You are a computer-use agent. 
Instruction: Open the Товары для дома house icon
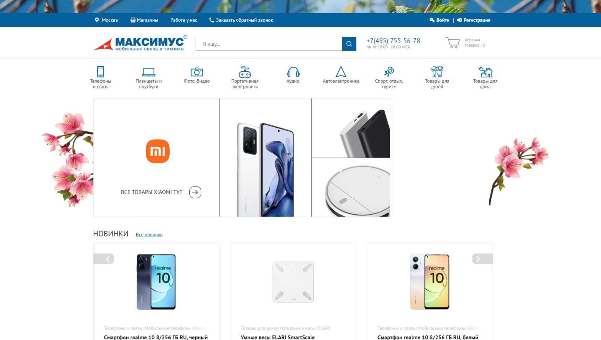pos(485,72)
